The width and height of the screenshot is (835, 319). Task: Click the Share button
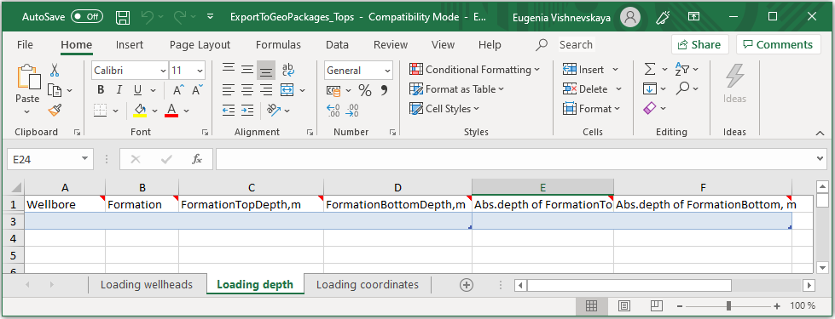[699, 44]
